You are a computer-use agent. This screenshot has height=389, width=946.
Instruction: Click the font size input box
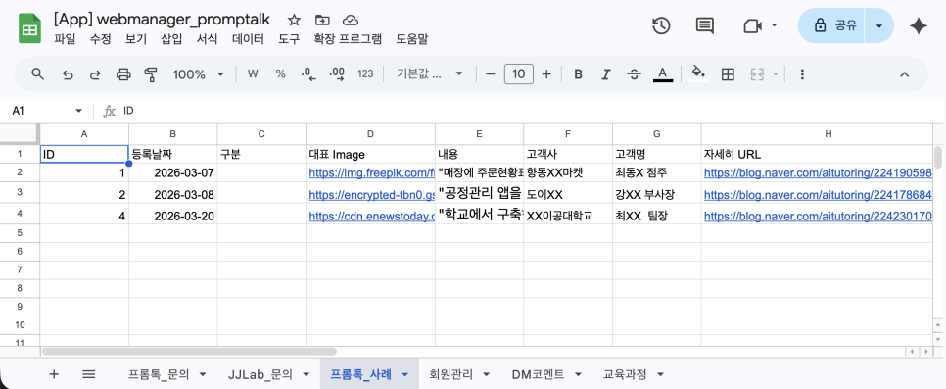519,74
